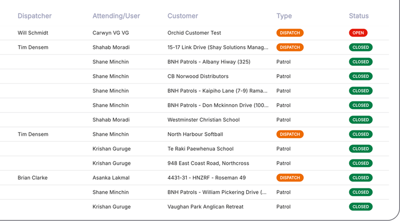Open the Orchid Customer Test entry
400x221 pixels.
(194, 33)
